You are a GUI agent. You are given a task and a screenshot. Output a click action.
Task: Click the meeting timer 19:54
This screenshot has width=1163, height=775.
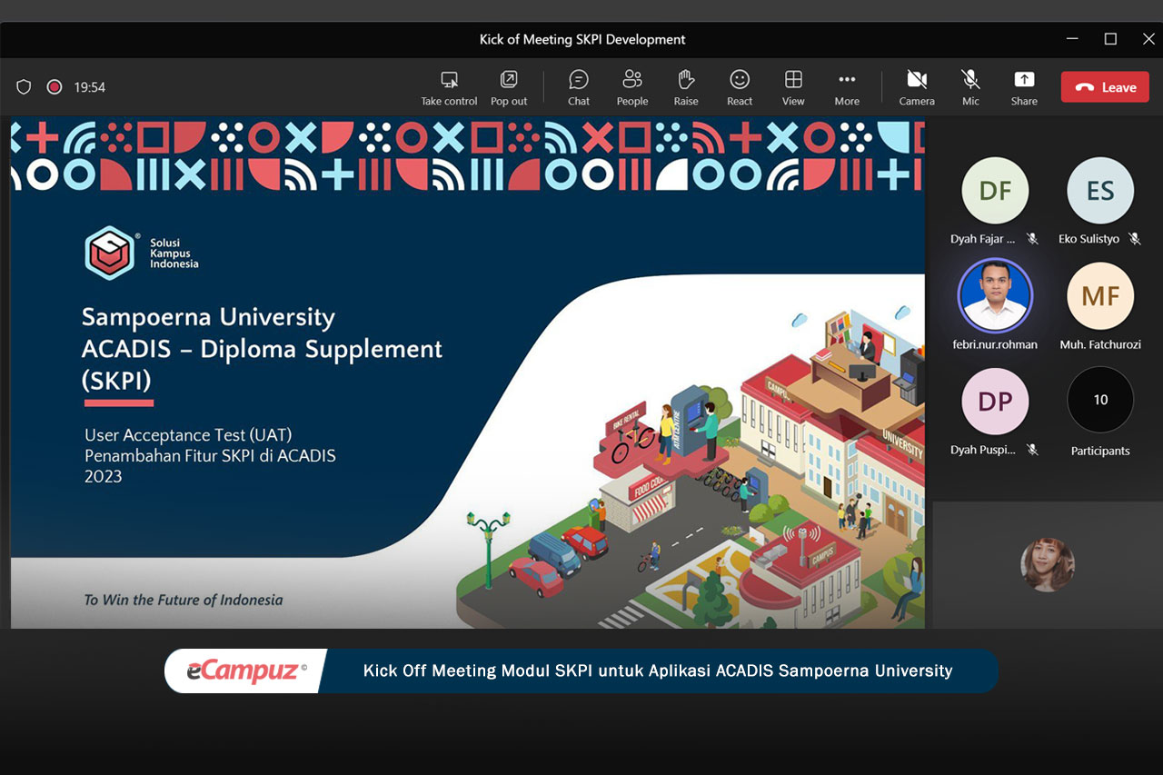coord(90,87)
